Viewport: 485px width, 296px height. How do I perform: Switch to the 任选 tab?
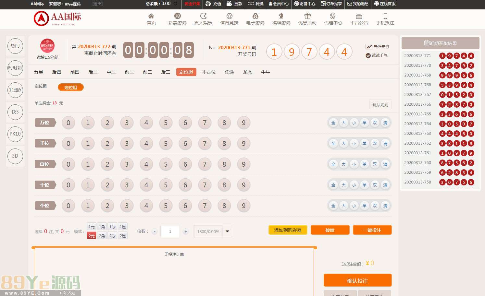pos(229,72)
